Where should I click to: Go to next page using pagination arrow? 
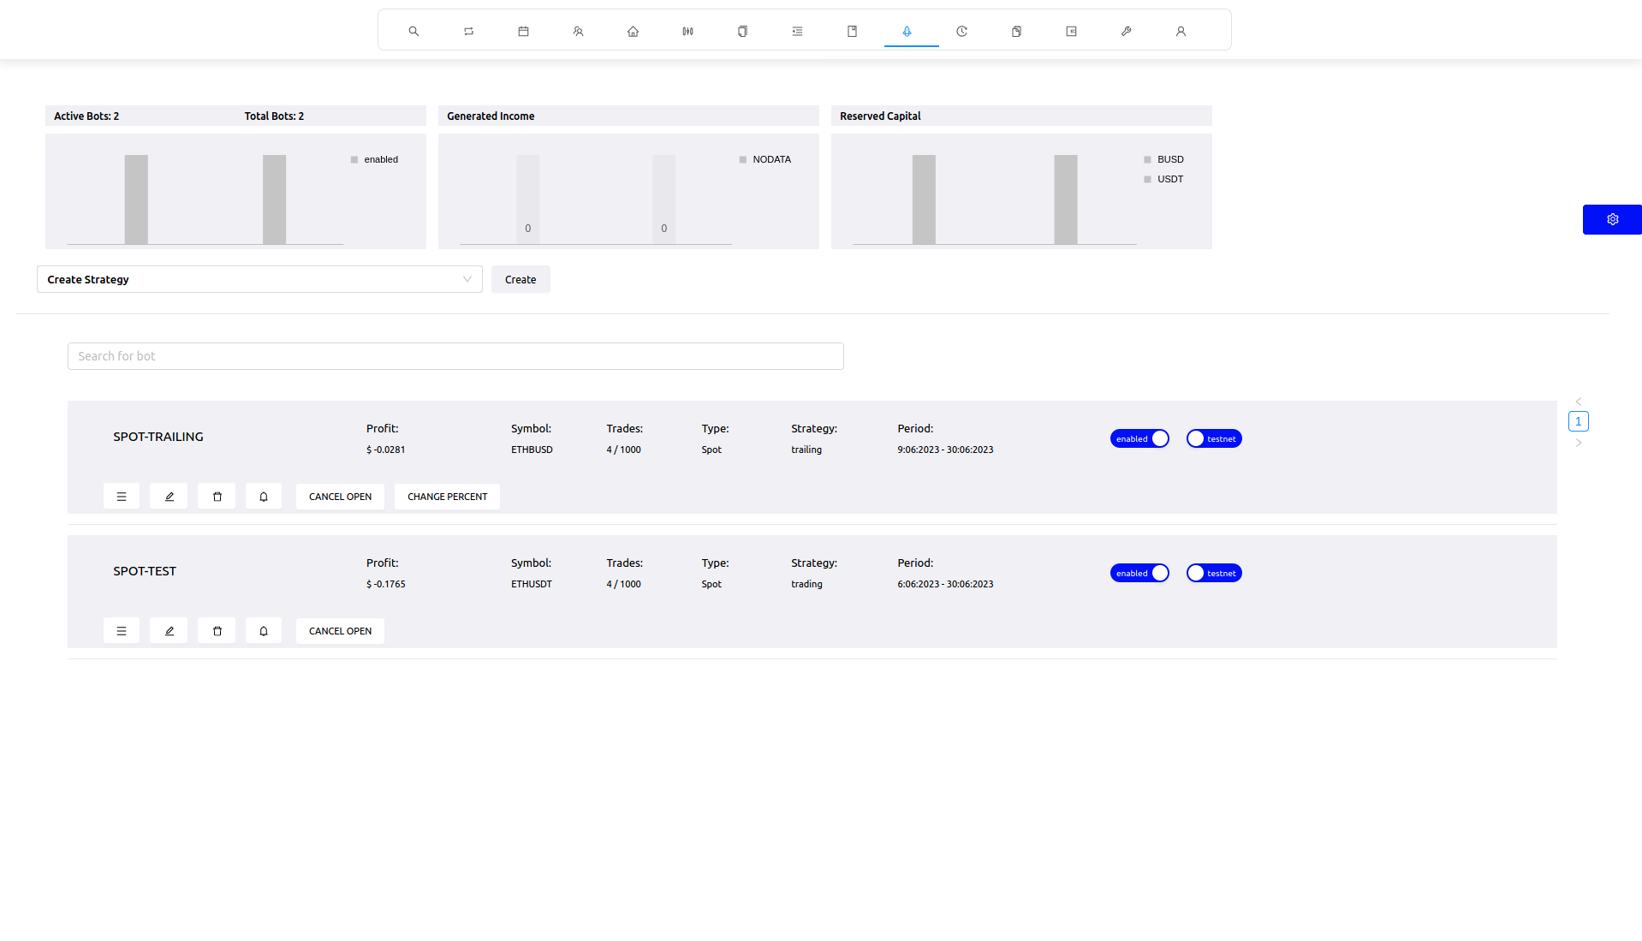(x=1578, y=443)
